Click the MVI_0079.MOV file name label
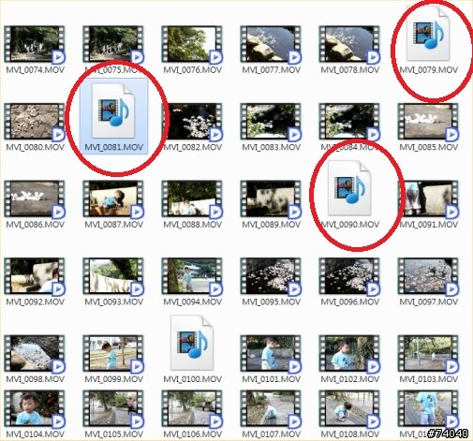The width and height of the screenshot is (473, 441). tap(428, 70)
